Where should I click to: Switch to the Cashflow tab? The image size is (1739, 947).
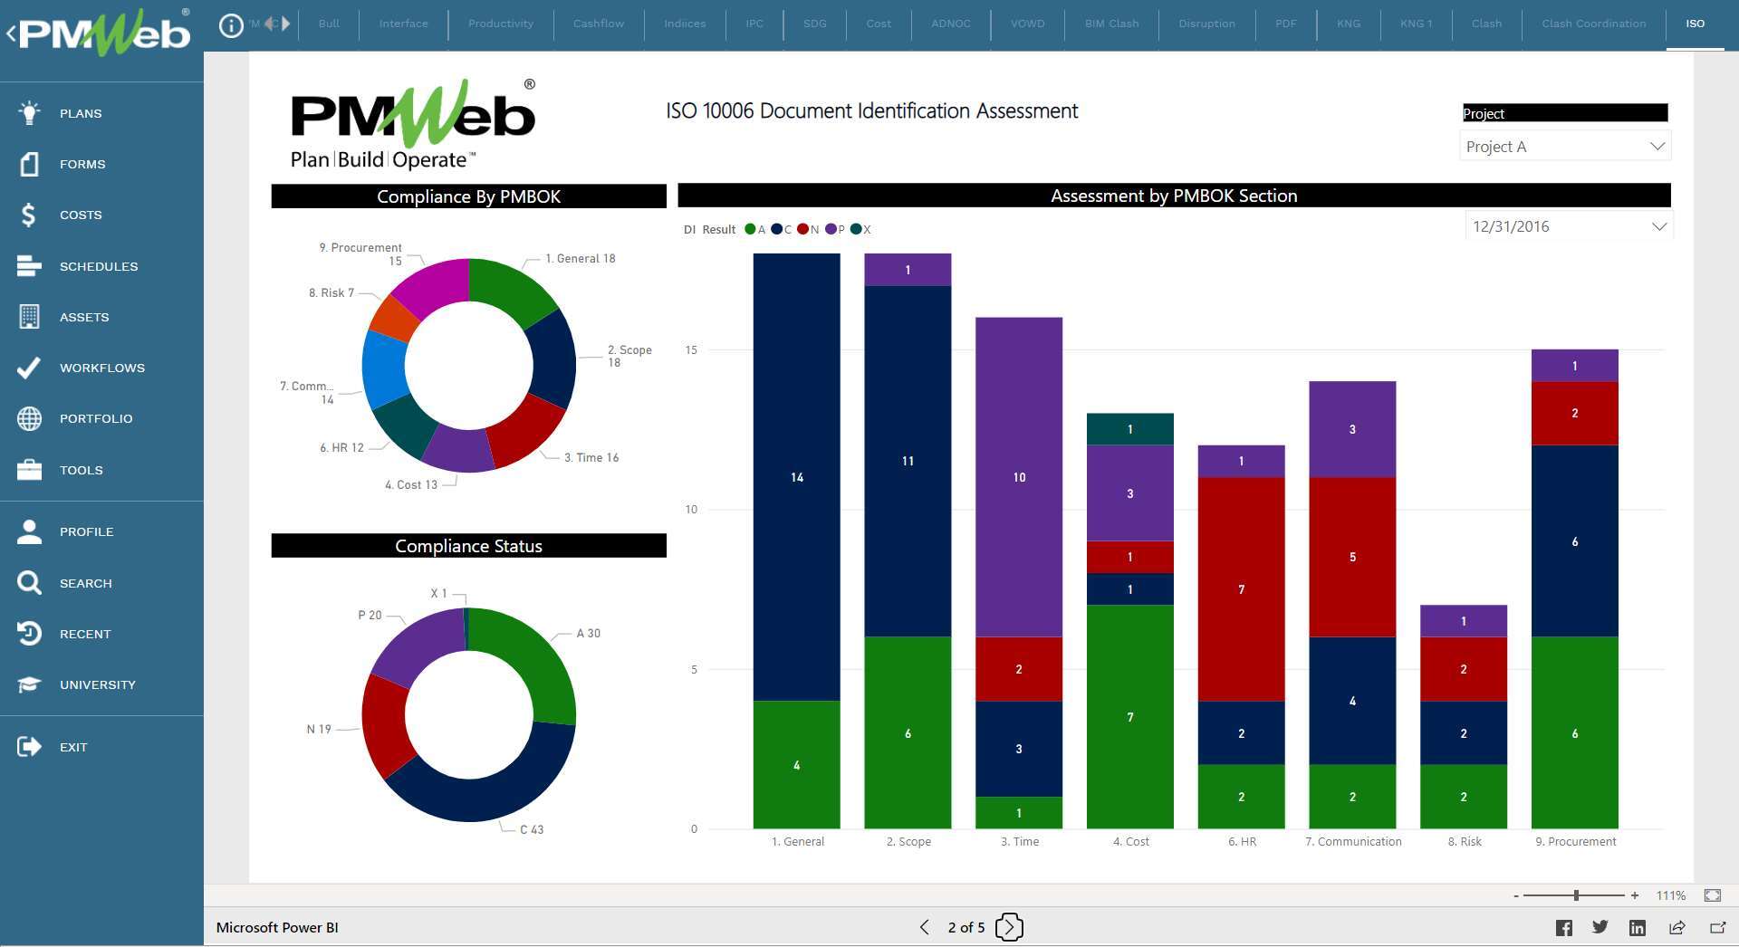point(598,24)
